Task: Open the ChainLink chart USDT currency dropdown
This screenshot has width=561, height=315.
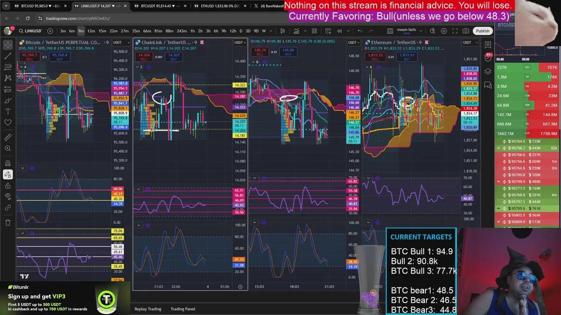Action: pyautogui.click(x=240, y=42)
